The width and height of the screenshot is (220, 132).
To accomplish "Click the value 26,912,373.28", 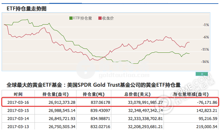I will pos(62,102).
